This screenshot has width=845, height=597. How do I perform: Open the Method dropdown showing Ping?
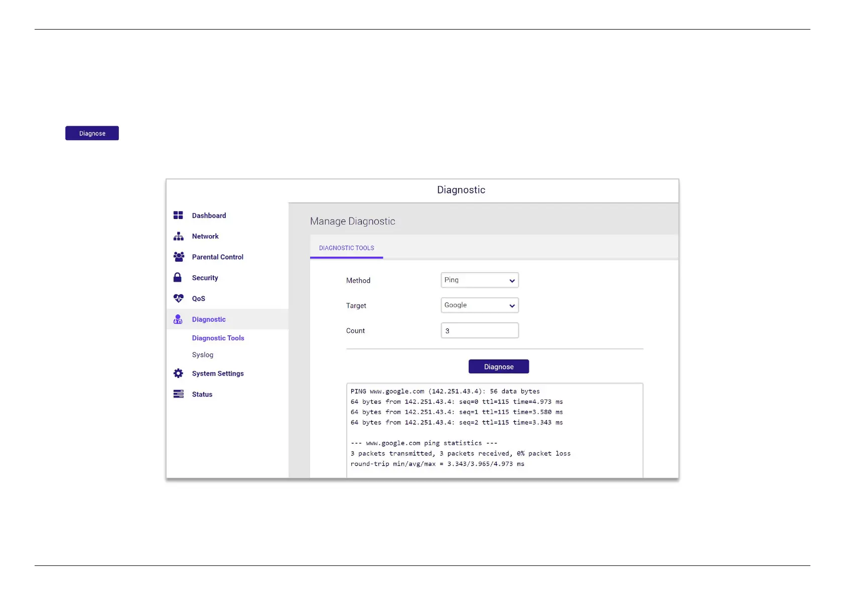point(480,280)
